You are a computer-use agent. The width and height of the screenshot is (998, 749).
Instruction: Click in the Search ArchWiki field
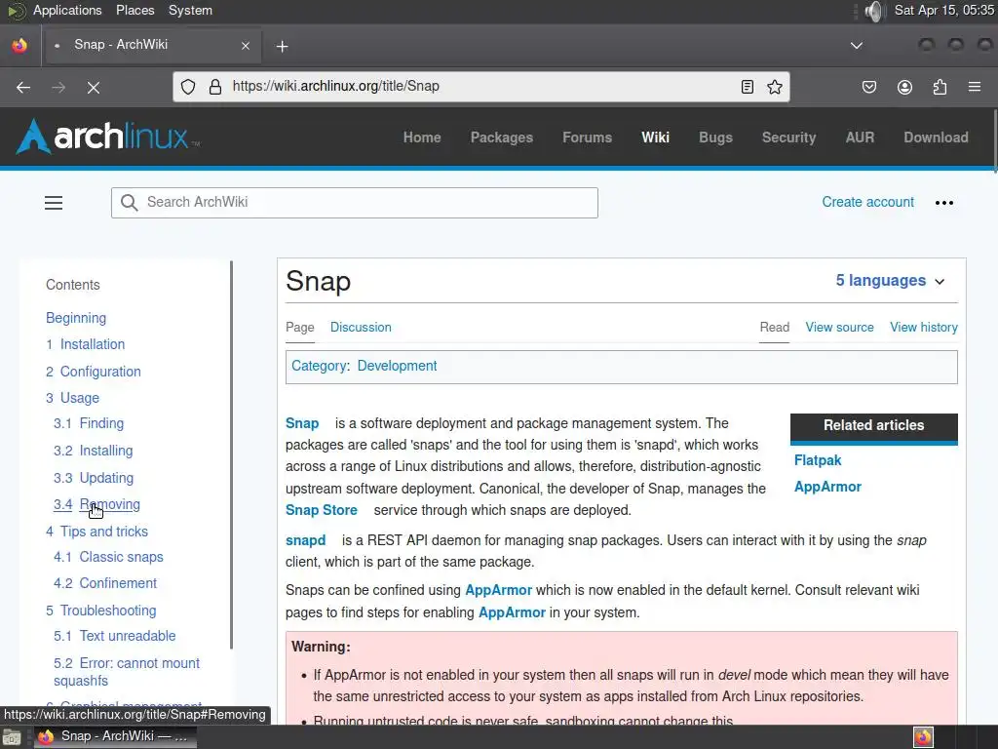click(x=355, y=203)
